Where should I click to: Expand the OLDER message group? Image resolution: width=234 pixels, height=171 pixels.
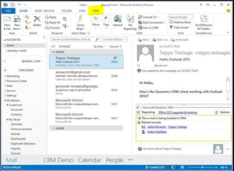tap(53, 128)
